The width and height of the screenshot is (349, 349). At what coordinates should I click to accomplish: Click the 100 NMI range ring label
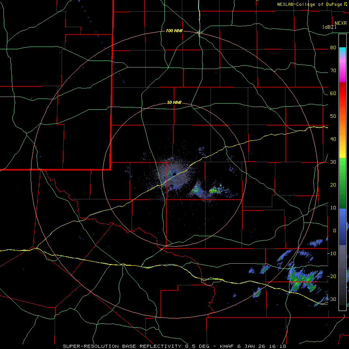174,31
